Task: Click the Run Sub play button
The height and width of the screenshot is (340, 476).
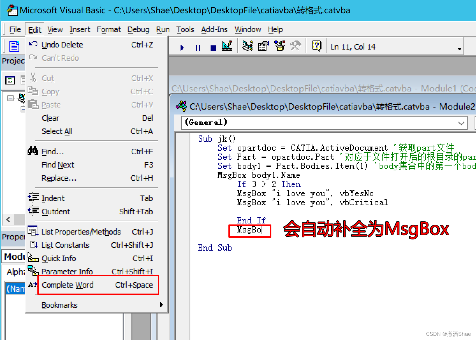Action: [182, 47]
